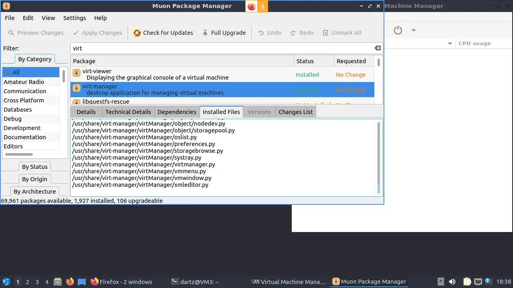Clear the filter text with the erase icon
This screenshot has height=288, width=513.
tap(378, 48)
